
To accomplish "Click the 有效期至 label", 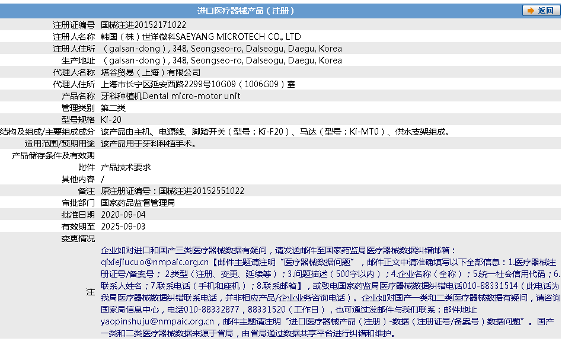I will click(x=78, y=227).
